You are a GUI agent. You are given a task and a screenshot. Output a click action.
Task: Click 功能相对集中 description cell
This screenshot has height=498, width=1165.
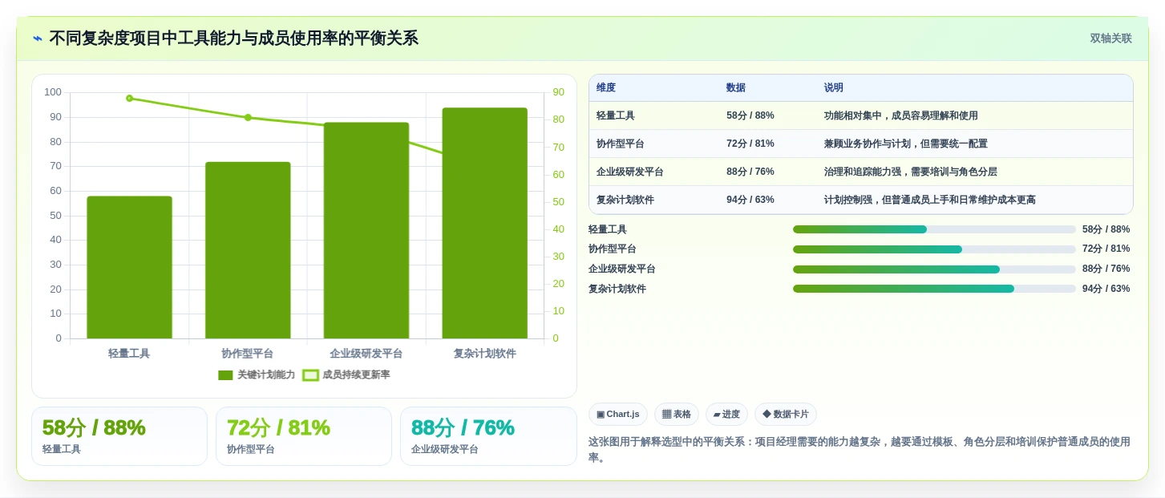coord(974,115)
